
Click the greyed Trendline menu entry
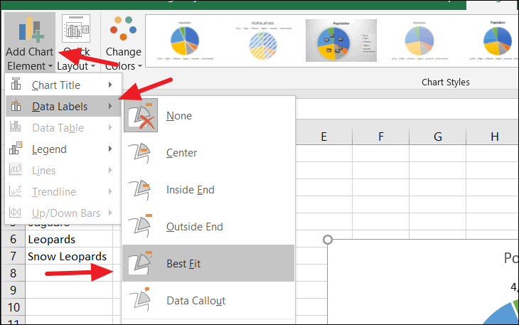point(63,191)
